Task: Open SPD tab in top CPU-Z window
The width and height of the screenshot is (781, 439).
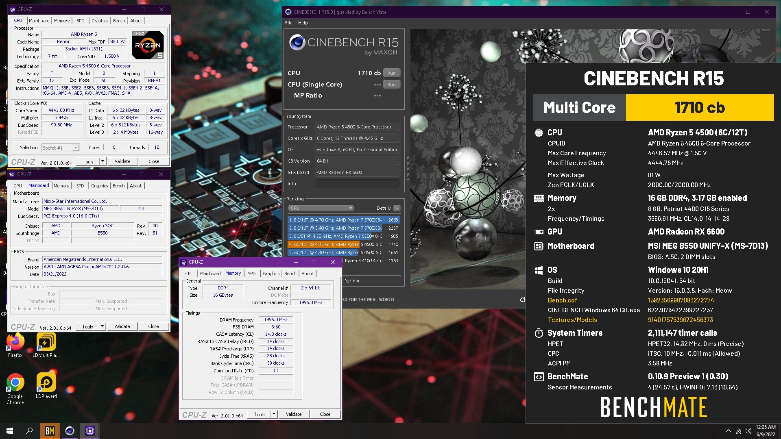Action: tap(81, 21)
